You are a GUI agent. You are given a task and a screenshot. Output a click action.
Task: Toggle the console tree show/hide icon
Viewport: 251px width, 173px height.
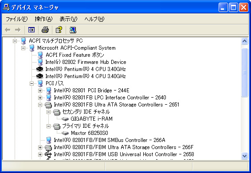(x=31, y=30)
